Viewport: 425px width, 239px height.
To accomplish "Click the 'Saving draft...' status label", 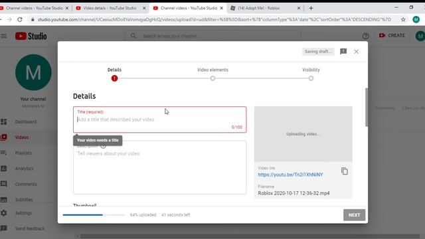I will (318, 52).
